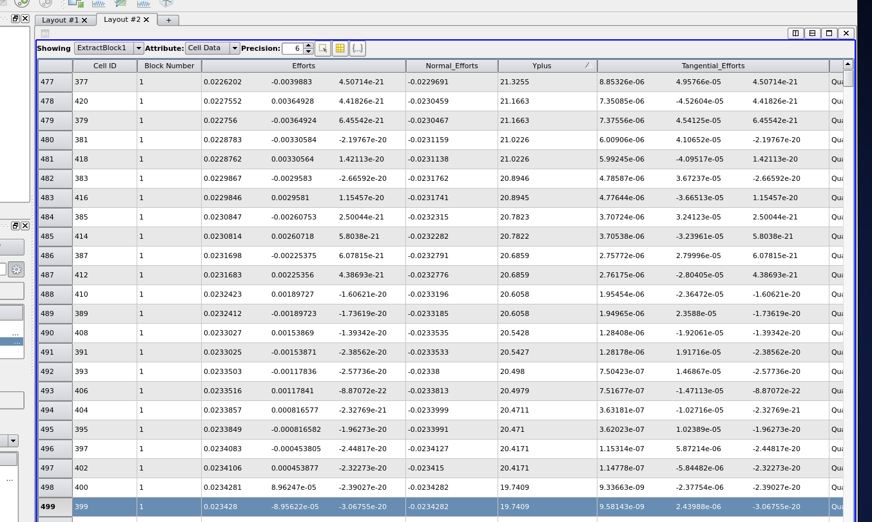872x522 pixels.
Task: Click inside the Precision input field
Action: coord(292,48)
